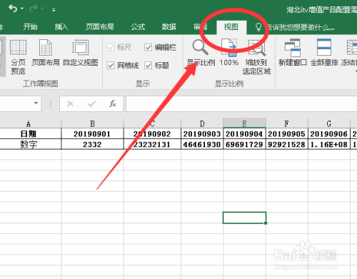The height and width of the screenshot is (279, 357).
Task: Click cell with value 20190905
Action: [x=287, y=133]
